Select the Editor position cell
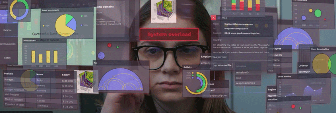Viewport: 336px width, 113px height. tap(7, 84)
